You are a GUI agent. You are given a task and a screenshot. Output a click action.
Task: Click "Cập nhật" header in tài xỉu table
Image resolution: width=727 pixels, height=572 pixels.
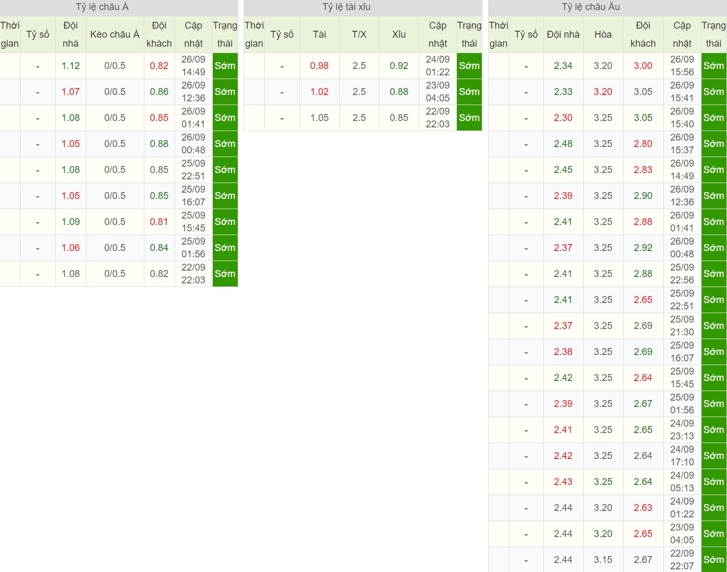coord(438,34)
